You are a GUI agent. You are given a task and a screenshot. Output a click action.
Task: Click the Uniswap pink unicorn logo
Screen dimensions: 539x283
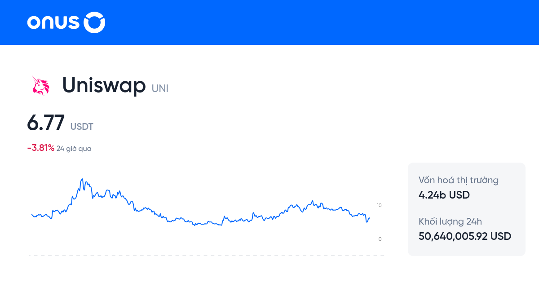click(40, 85)
